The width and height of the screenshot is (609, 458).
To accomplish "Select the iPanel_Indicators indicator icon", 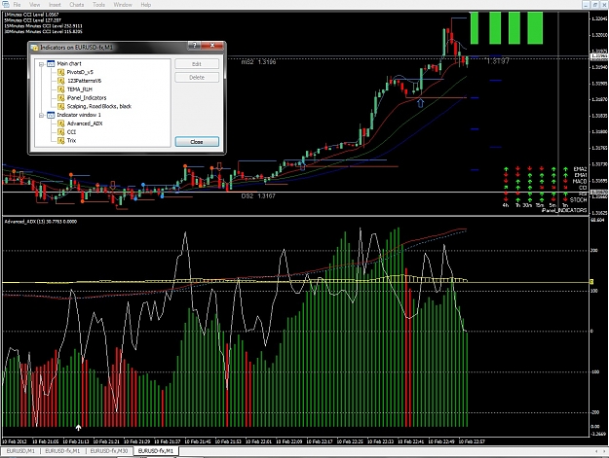I will tap(61, 97).
